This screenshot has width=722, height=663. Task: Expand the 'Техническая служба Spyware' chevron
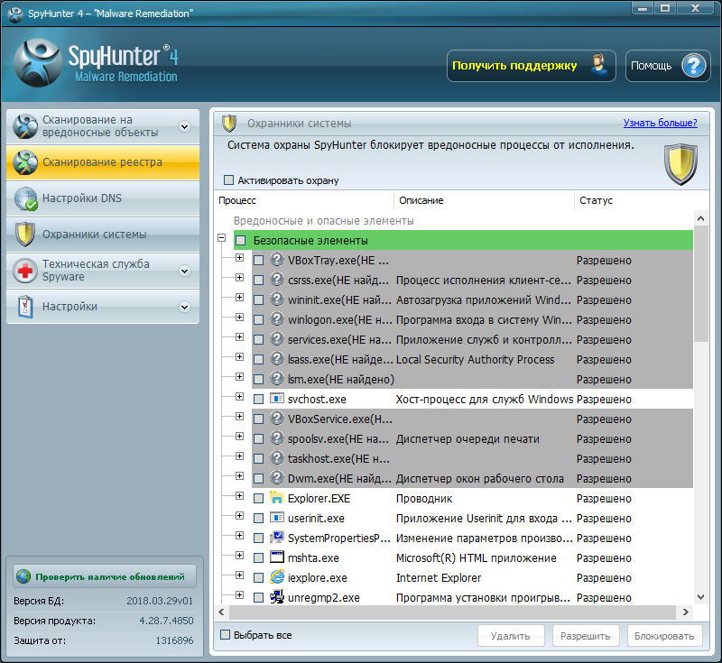pyautogui.click(x=185, y=271)
